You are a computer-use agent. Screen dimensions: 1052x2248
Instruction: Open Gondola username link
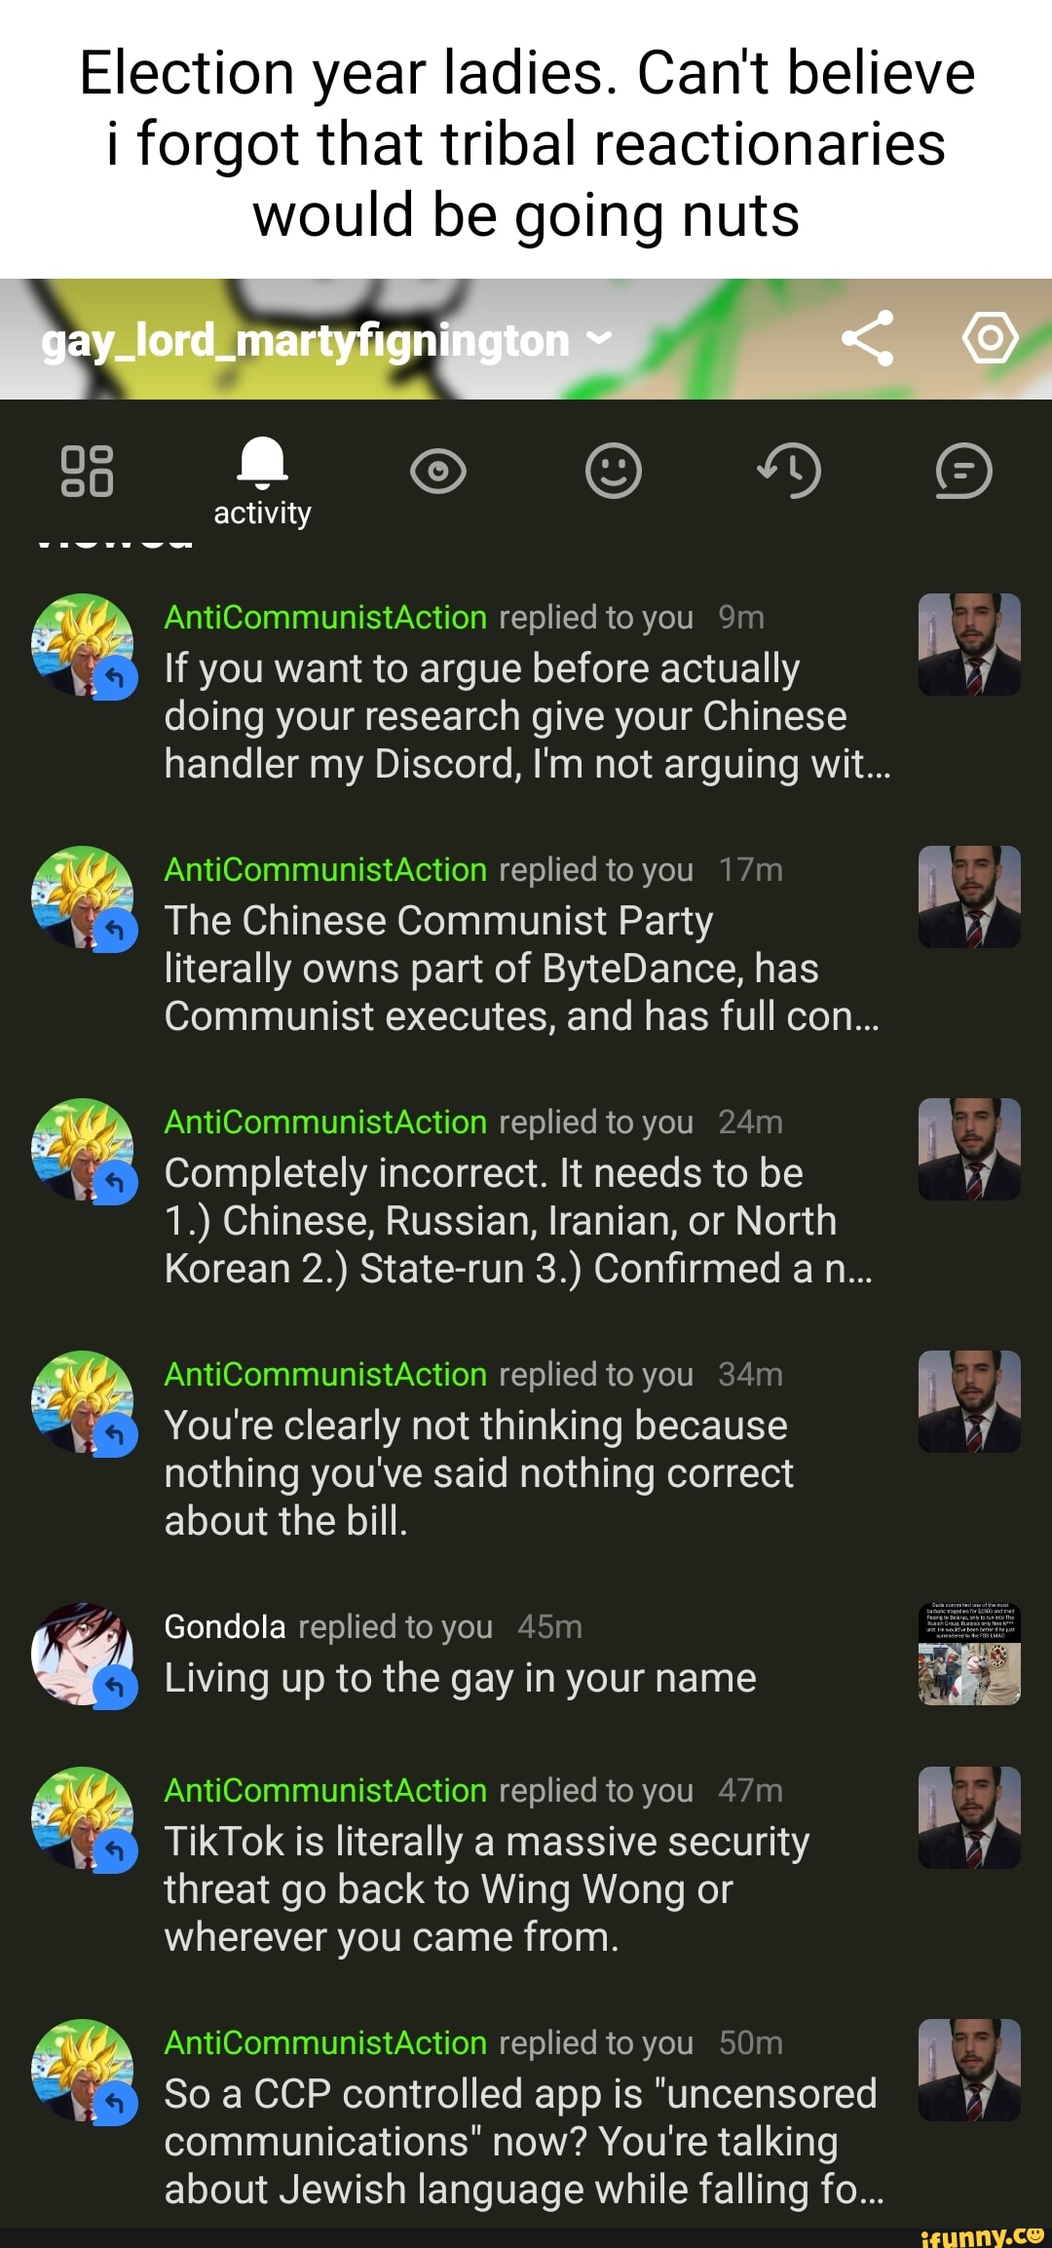point(225,1627)
